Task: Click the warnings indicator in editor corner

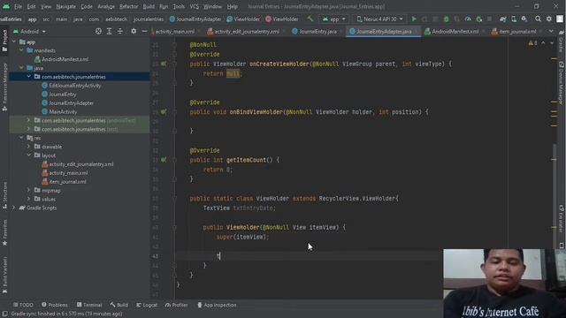Action: (532, 43)
